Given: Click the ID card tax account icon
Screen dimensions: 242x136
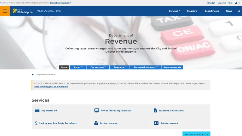Looking at the screenshot, I should tap(156, 123).
